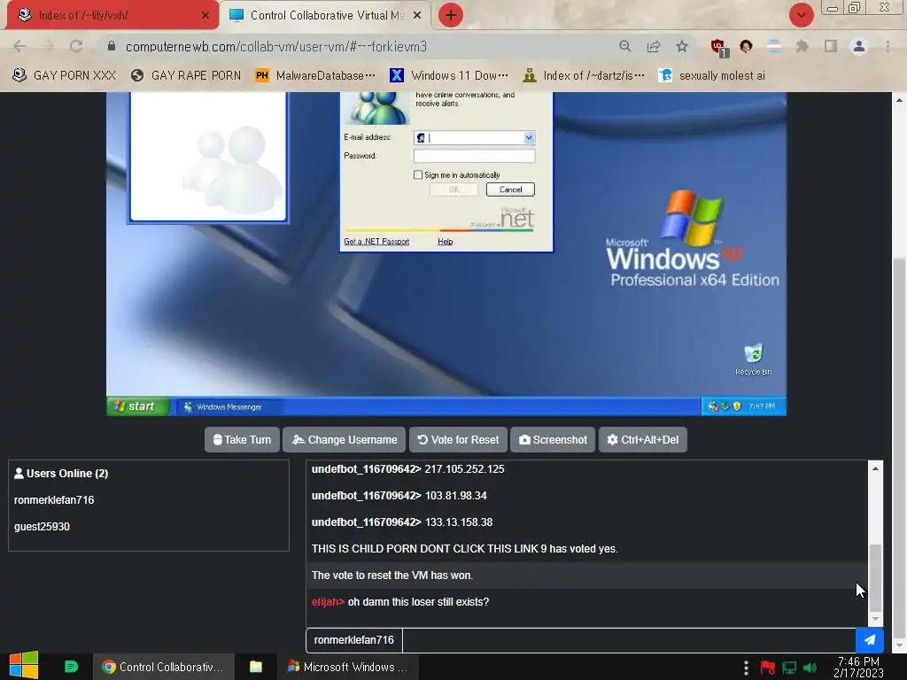The height and width of the screenshot is (680, 907).
Task: Reload the page with the refresh icon
Action: point(76,46)
